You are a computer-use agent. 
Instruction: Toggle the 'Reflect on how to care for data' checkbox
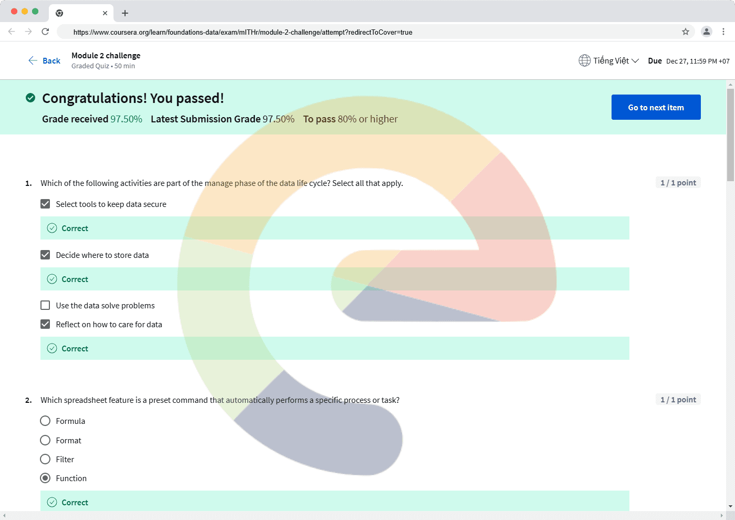[45, 324]
